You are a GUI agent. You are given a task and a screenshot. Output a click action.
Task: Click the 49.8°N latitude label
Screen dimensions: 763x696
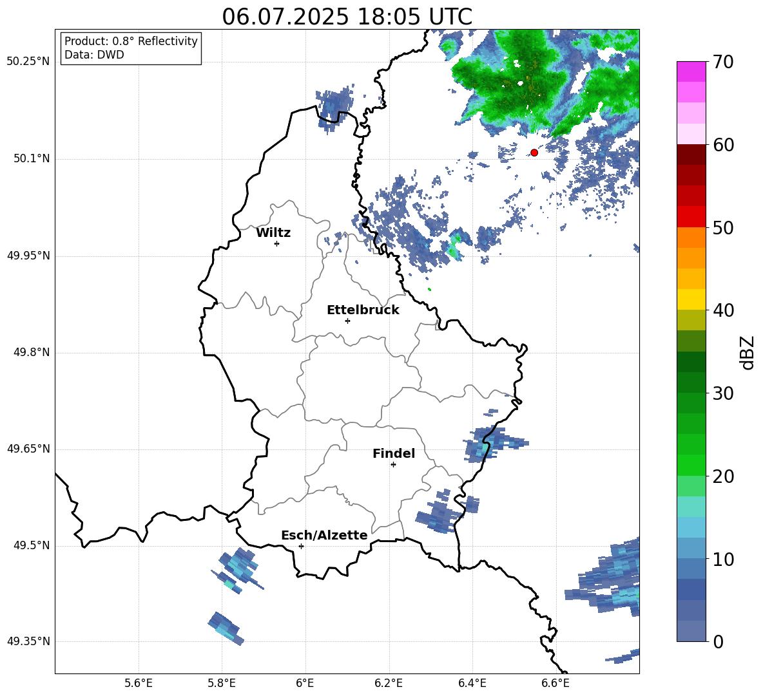(x=32, y=352)
